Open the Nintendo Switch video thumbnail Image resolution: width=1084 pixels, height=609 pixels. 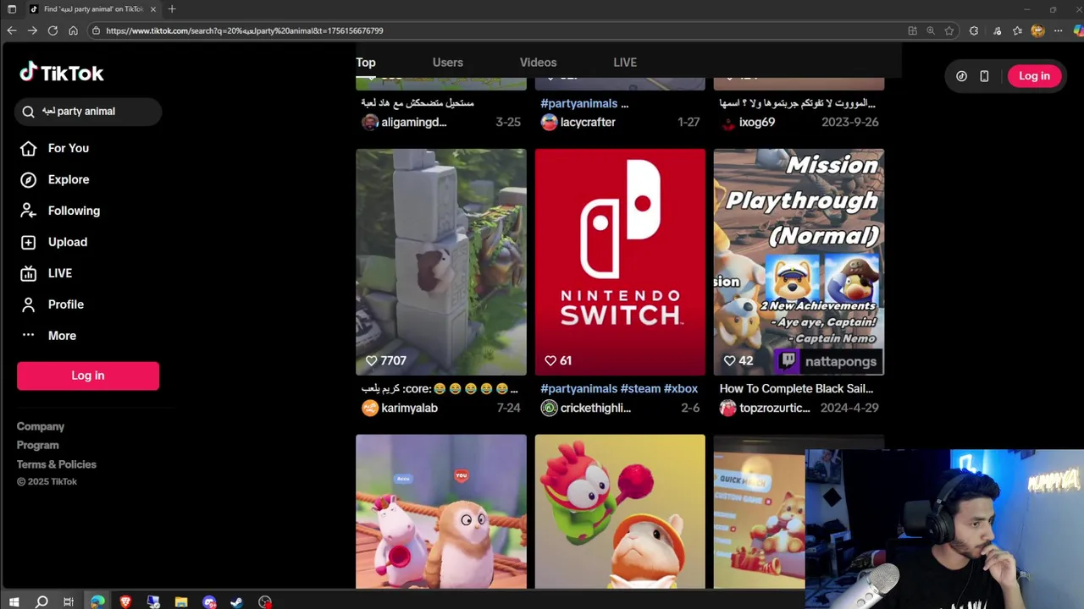(620, 262)
